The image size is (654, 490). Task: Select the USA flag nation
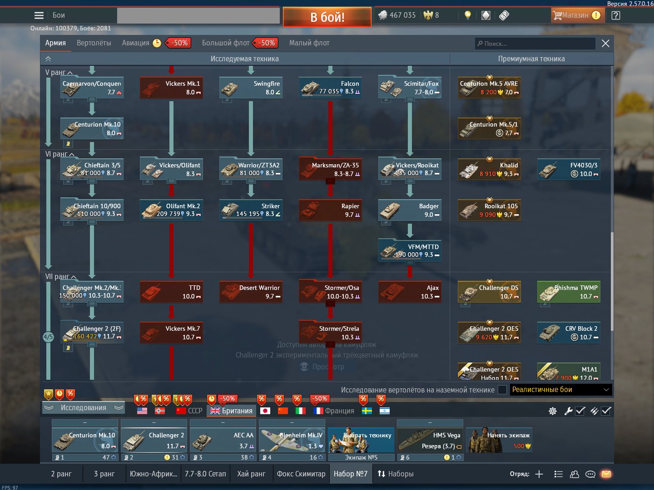pos(142,411)
